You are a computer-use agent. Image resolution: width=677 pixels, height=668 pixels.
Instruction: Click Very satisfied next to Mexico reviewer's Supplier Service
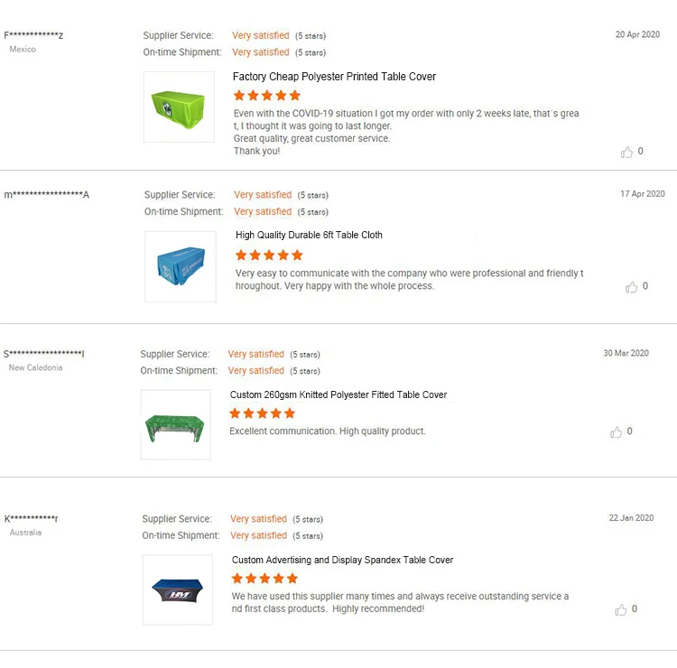pos(260,35)
